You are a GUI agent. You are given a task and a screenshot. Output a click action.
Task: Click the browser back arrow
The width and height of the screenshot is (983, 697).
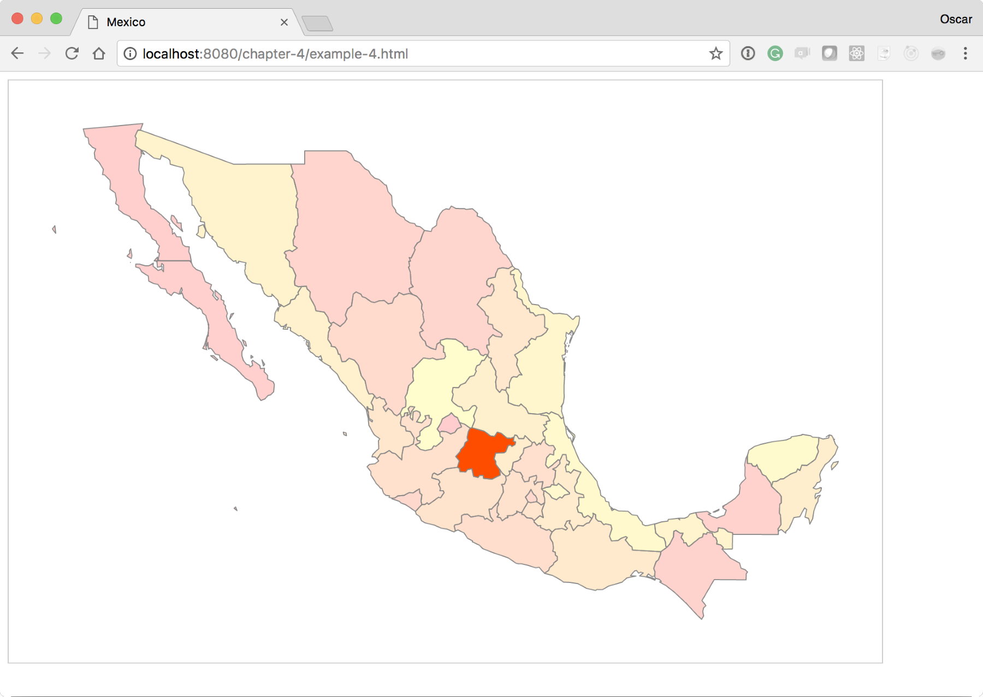[17, 53]
